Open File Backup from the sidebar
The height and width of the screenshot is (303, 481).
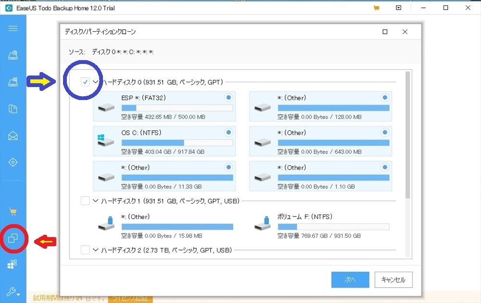[x=13, y=109]
